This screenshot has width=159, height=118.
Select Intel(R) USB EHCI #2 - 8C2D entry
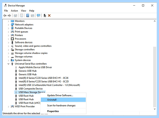[44, 81]
